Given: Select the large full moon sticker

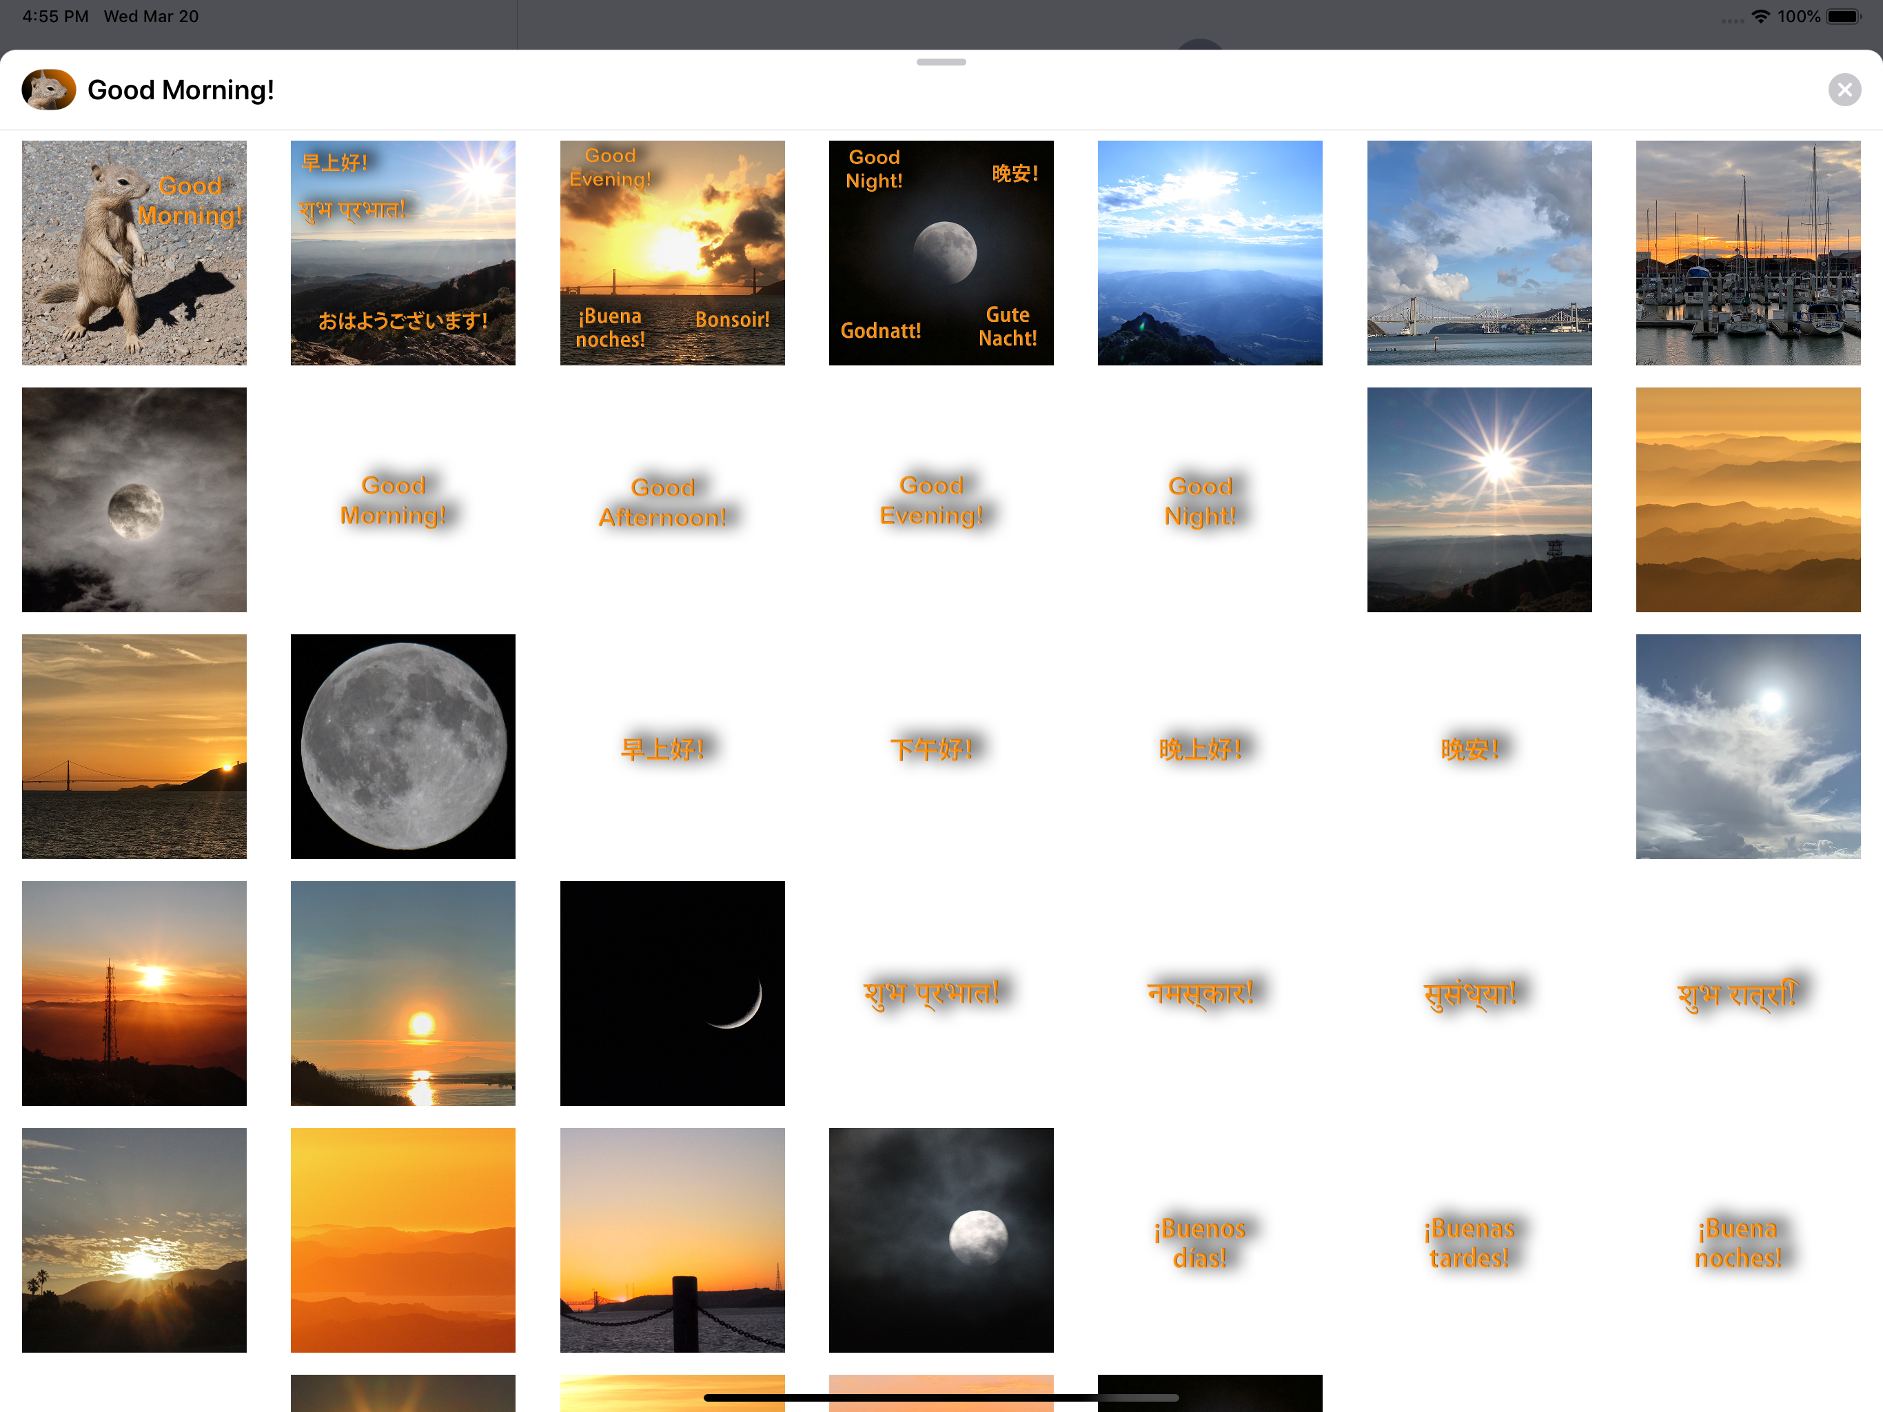Looking at the screenshot, I should pyautogui.click(x=403, y=747).
